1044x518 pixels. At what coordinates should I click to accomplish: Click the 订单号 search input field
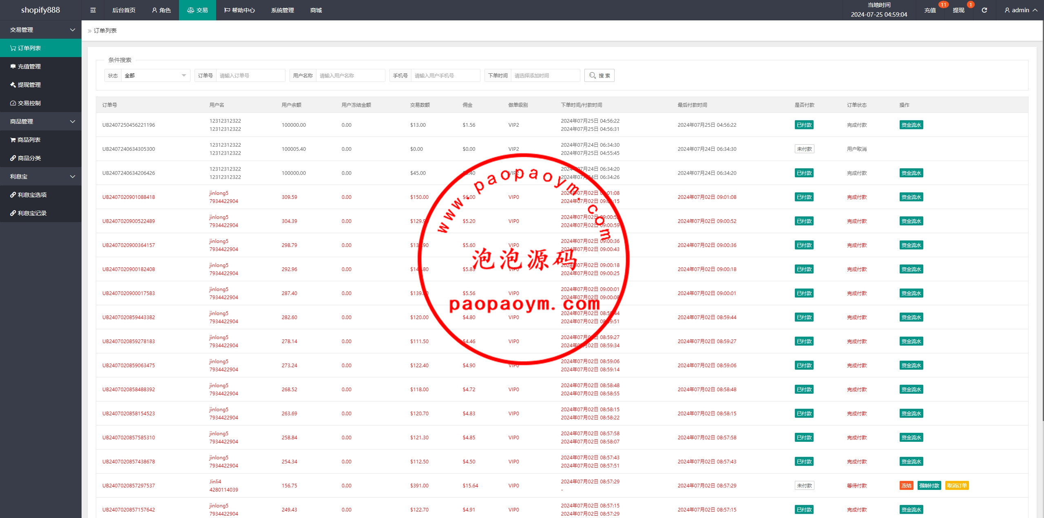click(x=250, y=75)
